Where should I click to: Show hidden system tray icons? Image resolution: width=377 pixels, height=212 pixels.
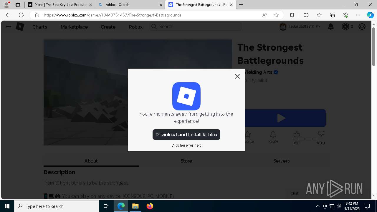318,206
